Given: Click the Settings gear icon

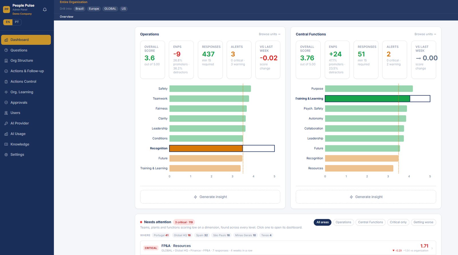Looking at the screenshot, I should click(x=6, y=155).
